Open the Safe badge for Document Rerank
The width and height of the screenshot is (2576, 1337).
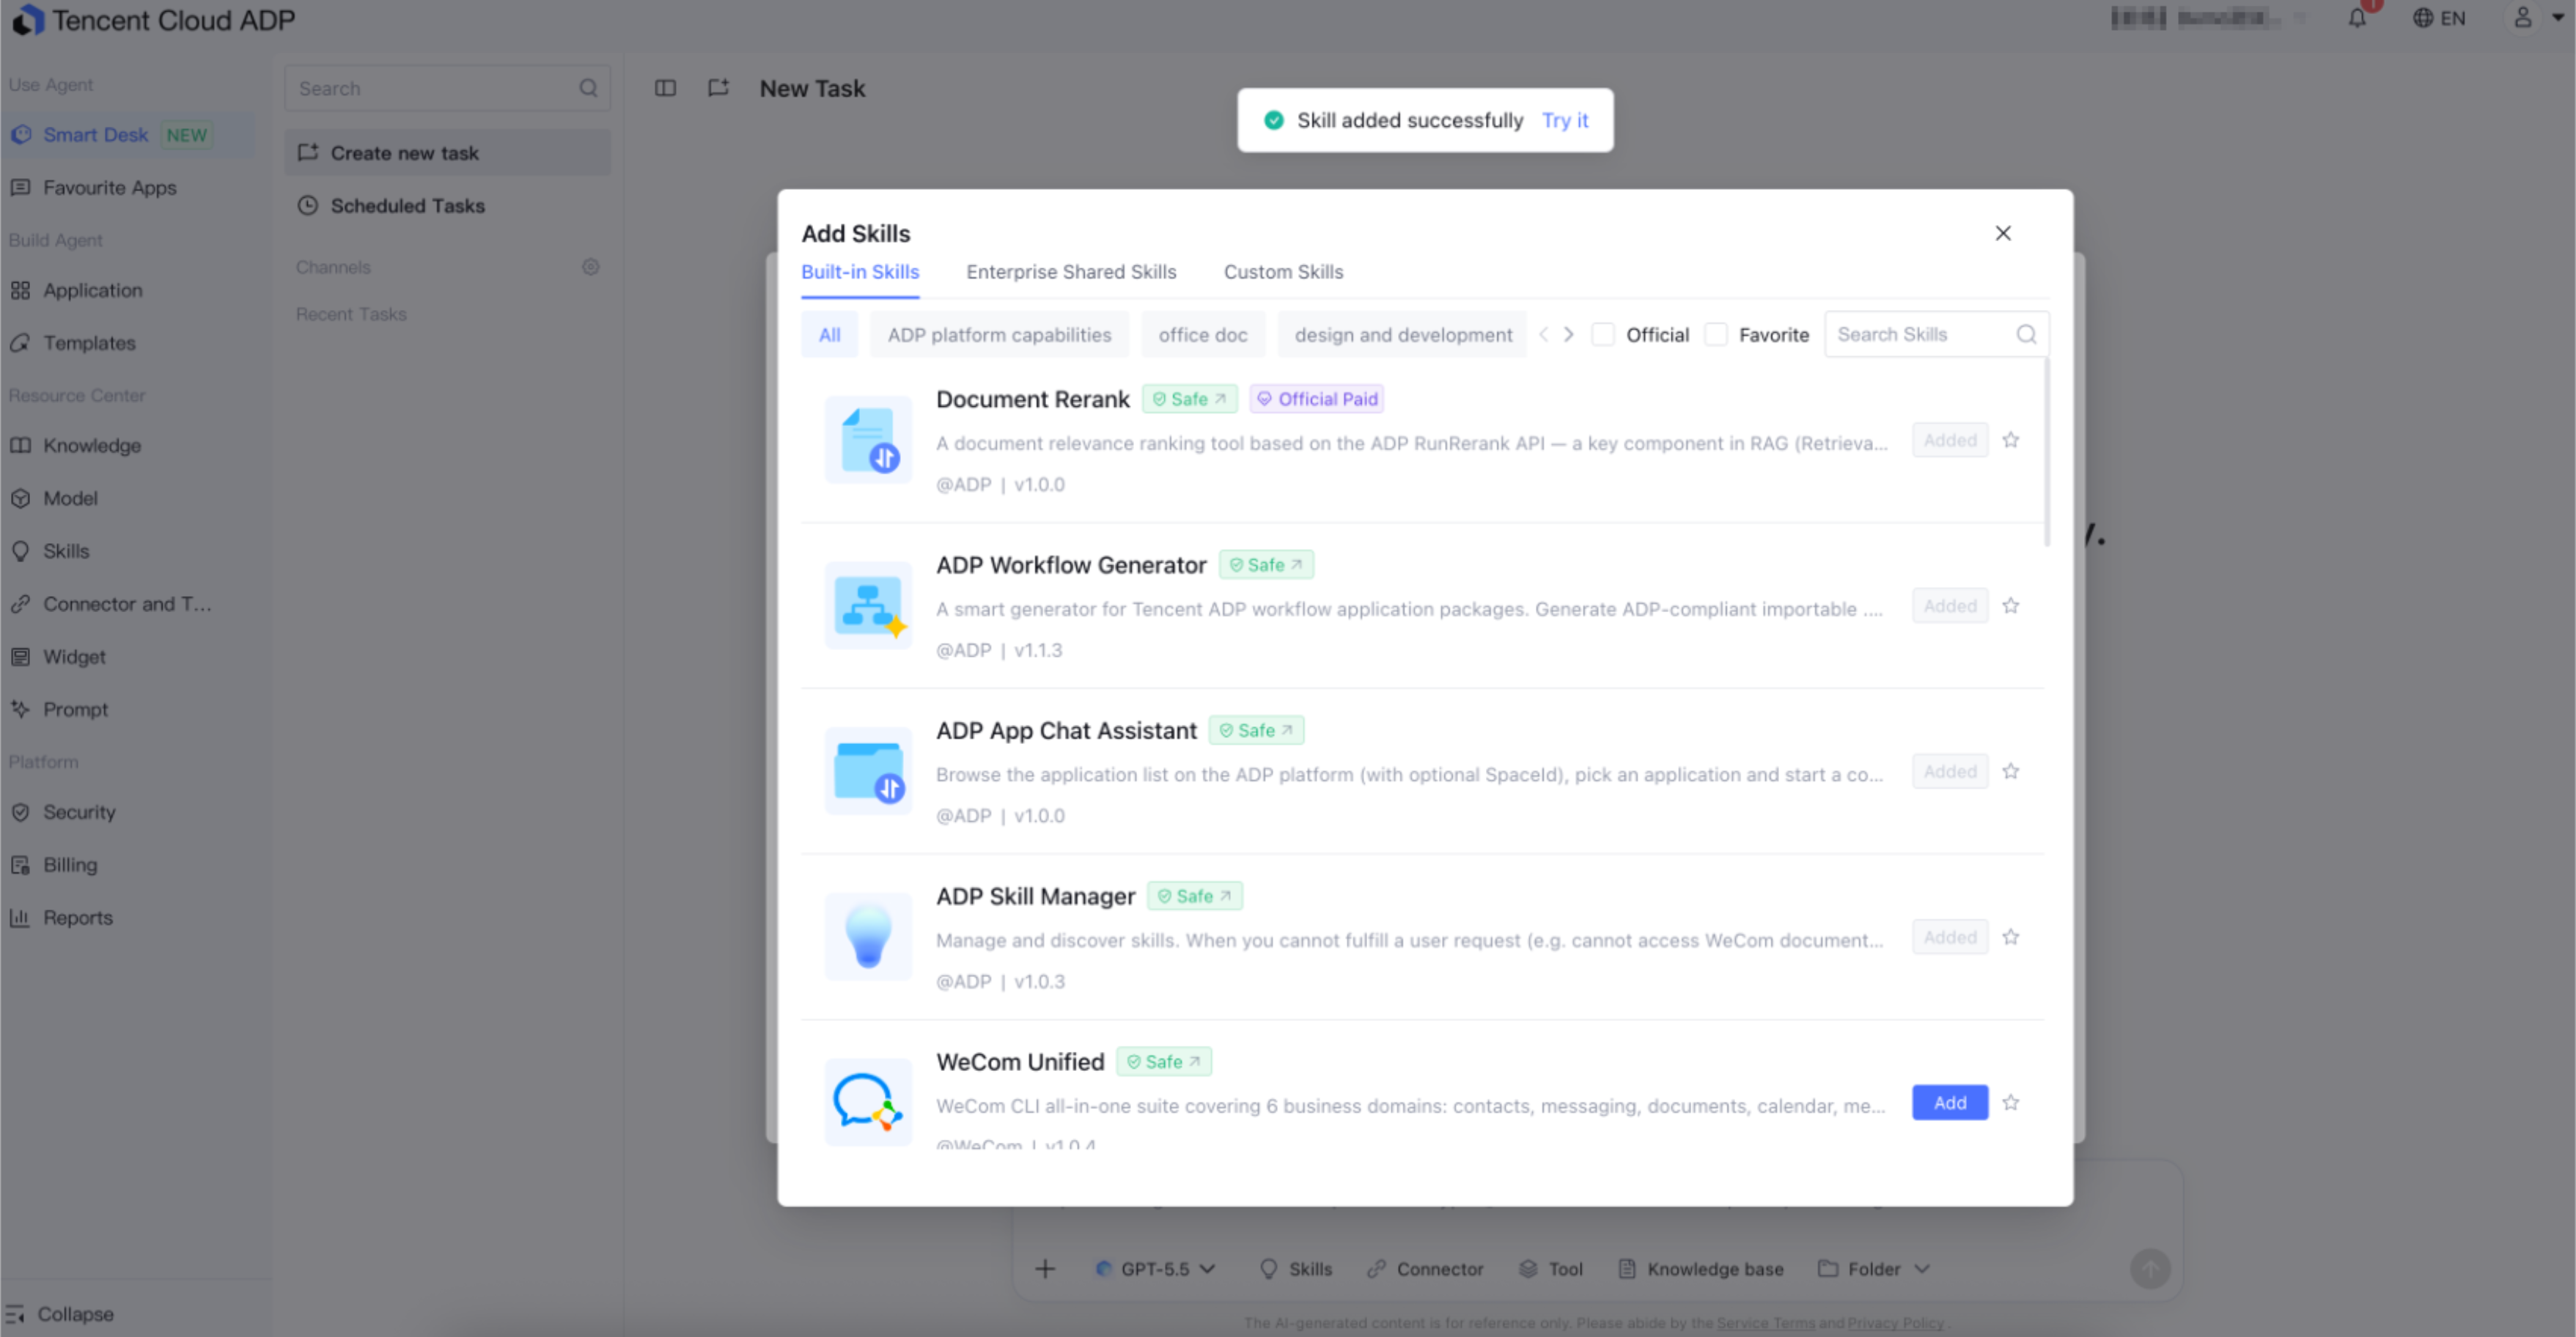(x=1189, y=399)
